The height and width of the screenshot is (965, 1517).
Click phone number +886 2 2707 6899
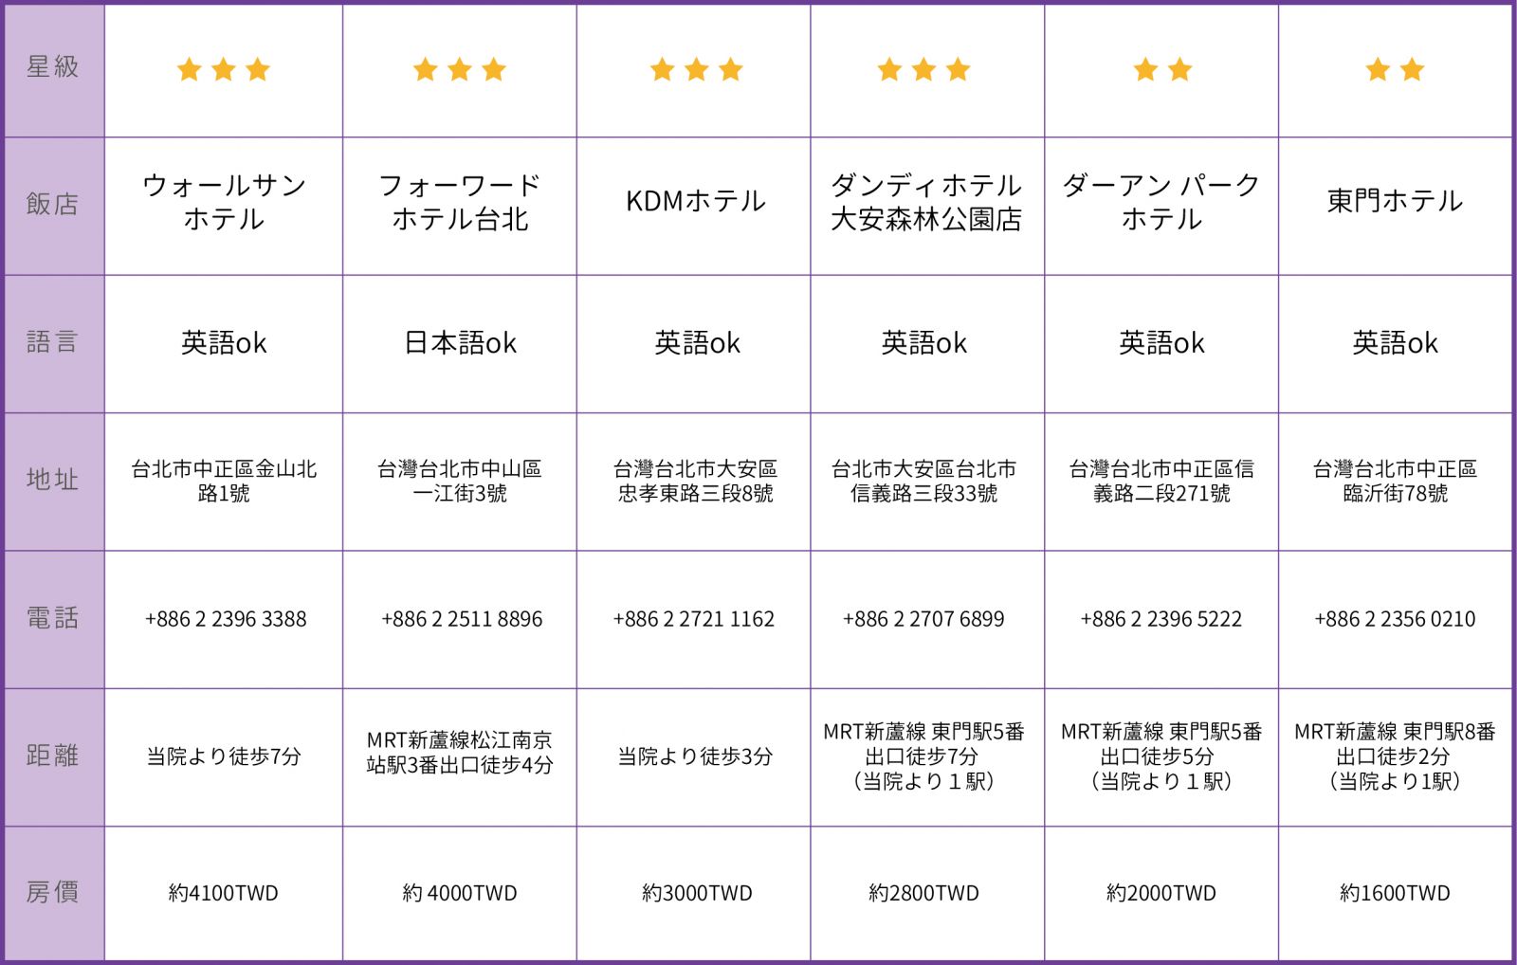coord(923,619)
